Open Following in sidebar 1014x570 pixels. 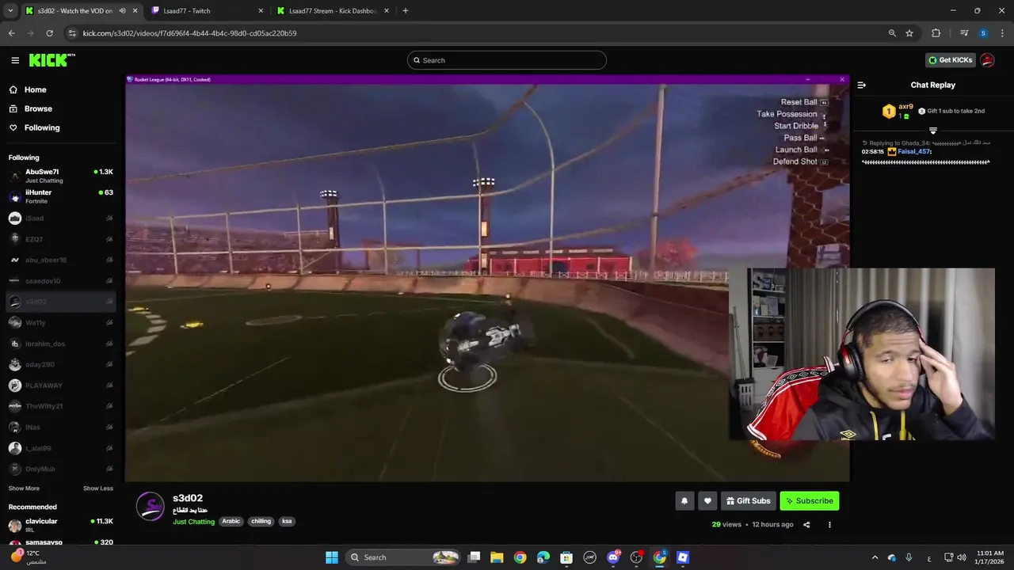42,127
